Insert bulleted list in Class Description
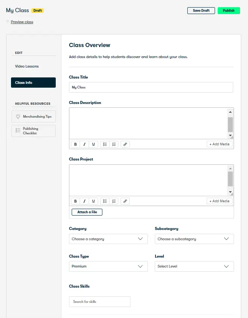The image size is (248, 318). click(x=105, y=144)
